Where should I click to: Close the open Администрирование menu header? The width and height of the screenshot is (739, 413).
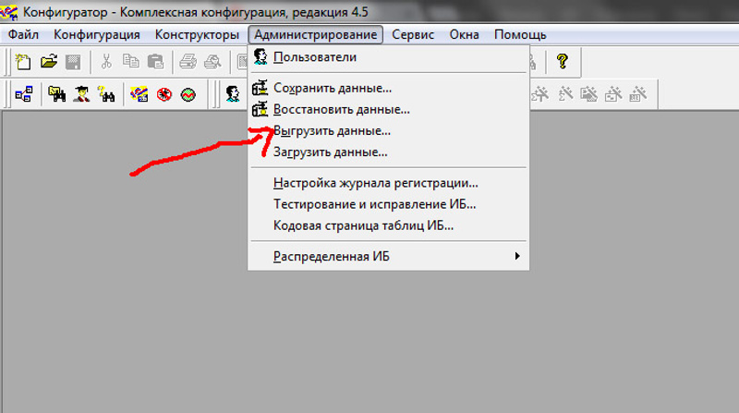pyautogui.click(x=316, y=34)
